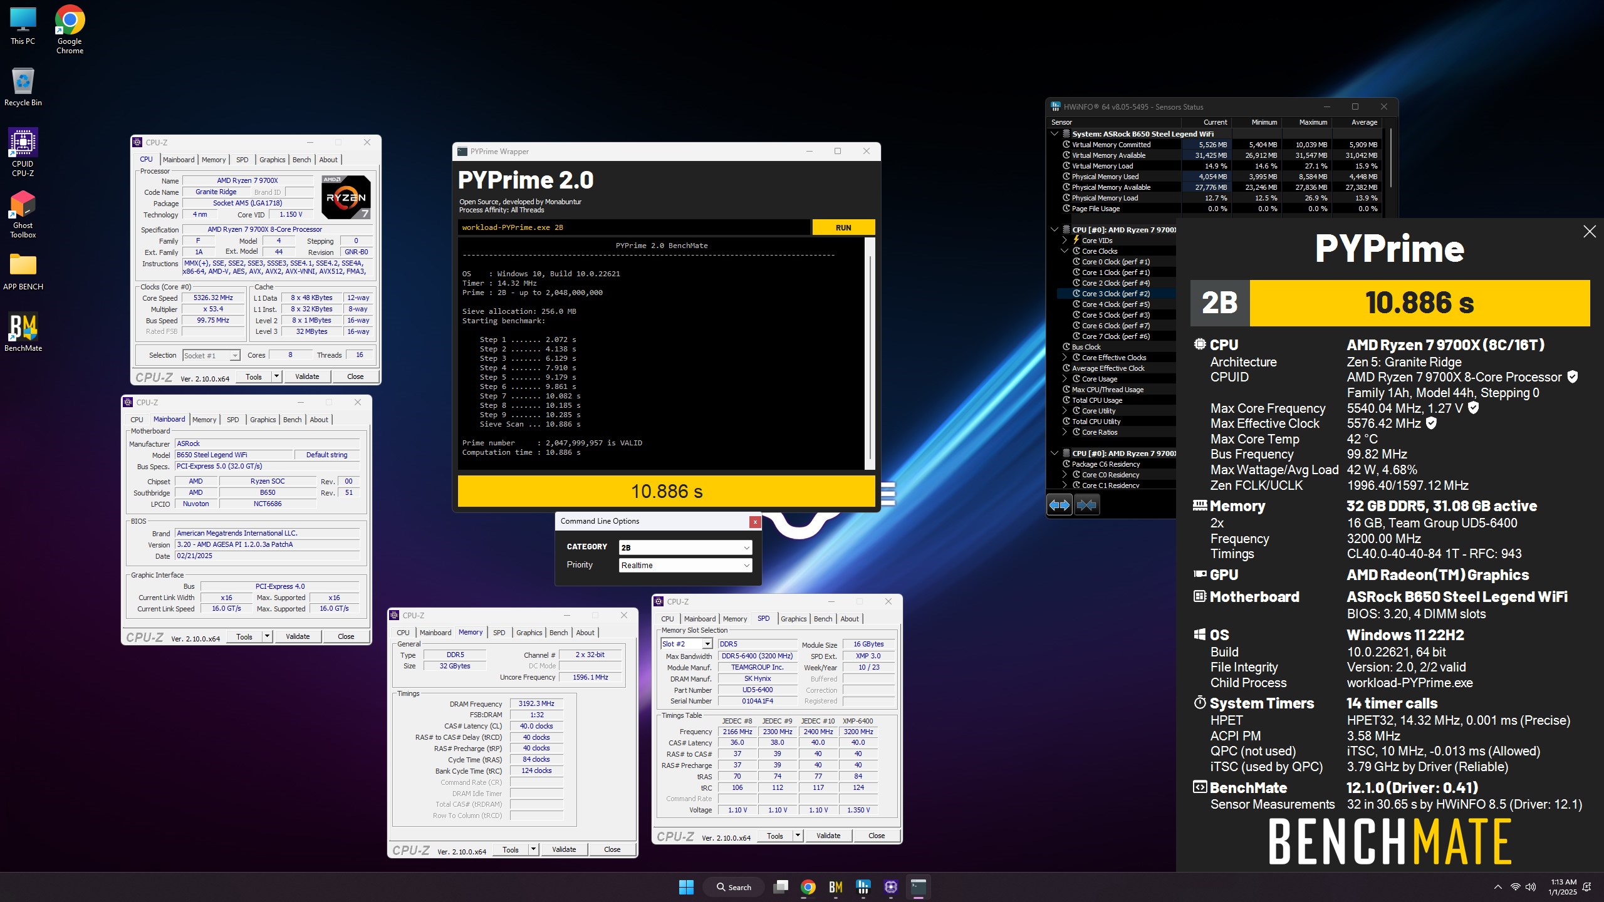Click the HWiNFO shrink layout arrows button
1604x902 pixels.
1087,505
